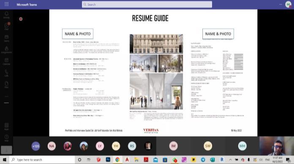Expand the hidden system tray icons
Image resolution: width=294 pixels, height=164 pixels.
click(231, 160)
